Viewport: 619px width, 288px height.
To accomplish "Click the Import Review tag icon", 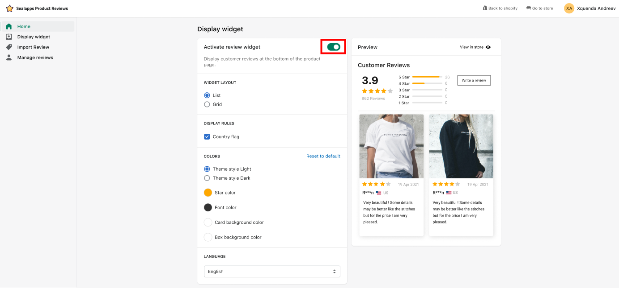I will click(x=9, y=47).
